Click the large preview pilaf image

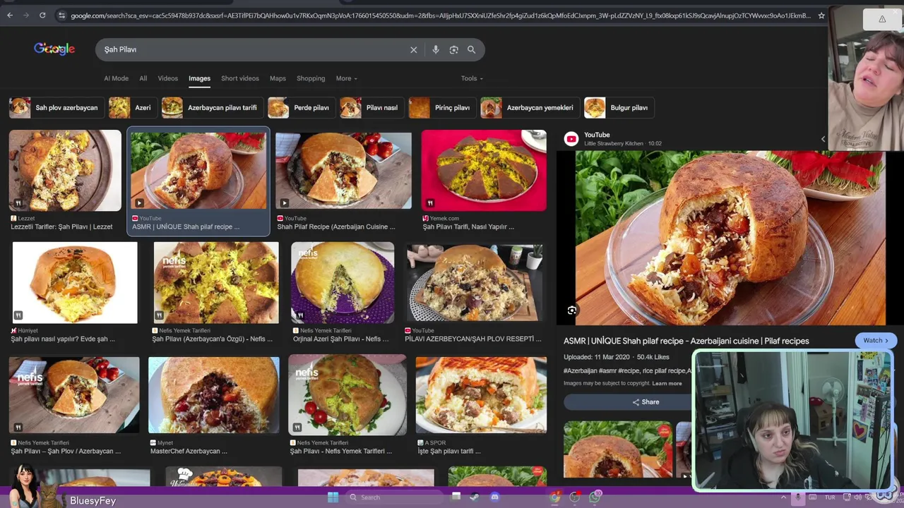(730, 238)
